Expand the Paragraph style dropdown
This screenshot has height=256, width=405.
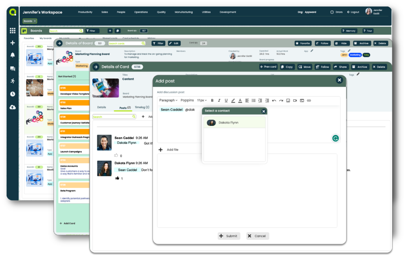coord(168,101)
